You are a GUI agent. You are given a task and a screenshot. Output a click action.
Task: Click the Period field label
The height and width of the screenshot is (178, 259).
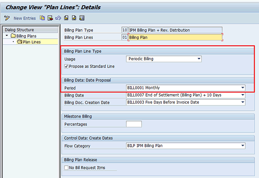click(70, 88)
